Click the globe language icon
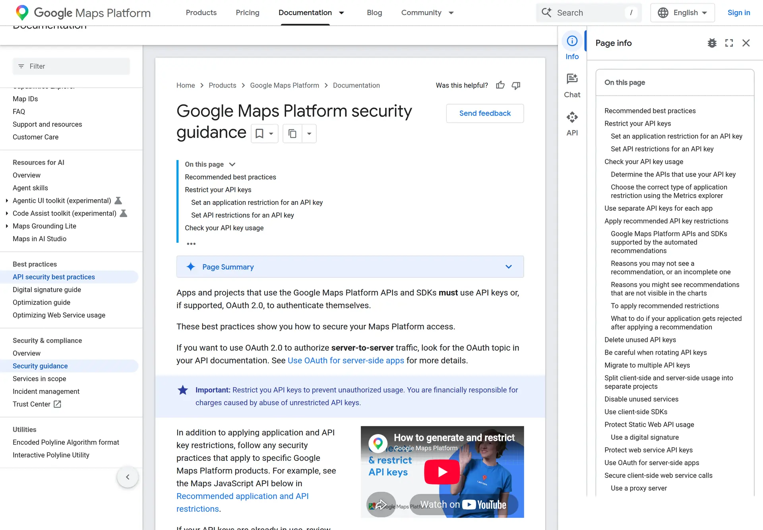The image size is (763, 530). click(663, 13)
